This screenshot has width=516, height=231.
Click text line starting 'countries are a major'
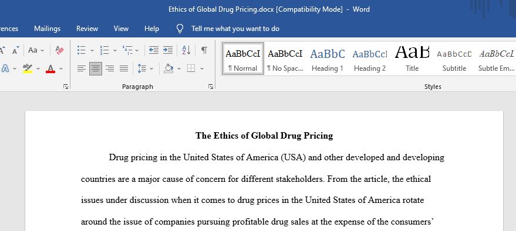256,179
